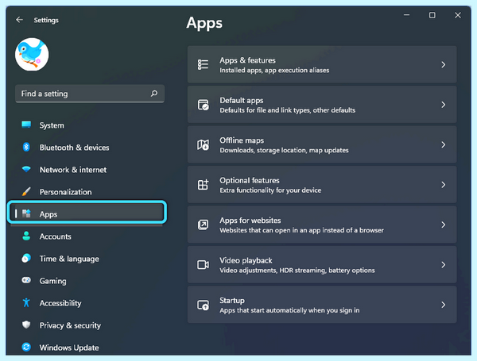Click the Windows Update sync icon
Image resolution: width=477 pixels, height=361 pixels.
26,347
